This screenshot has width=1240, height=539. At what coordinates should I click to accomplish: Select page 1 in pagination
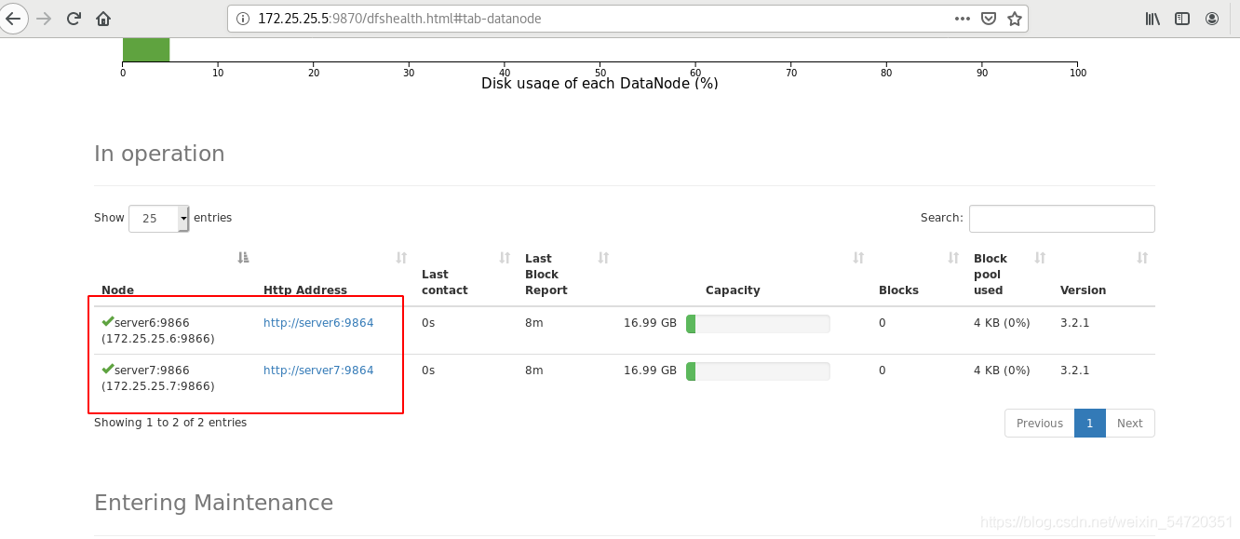pyautogui.click(x=1089, y=423)
